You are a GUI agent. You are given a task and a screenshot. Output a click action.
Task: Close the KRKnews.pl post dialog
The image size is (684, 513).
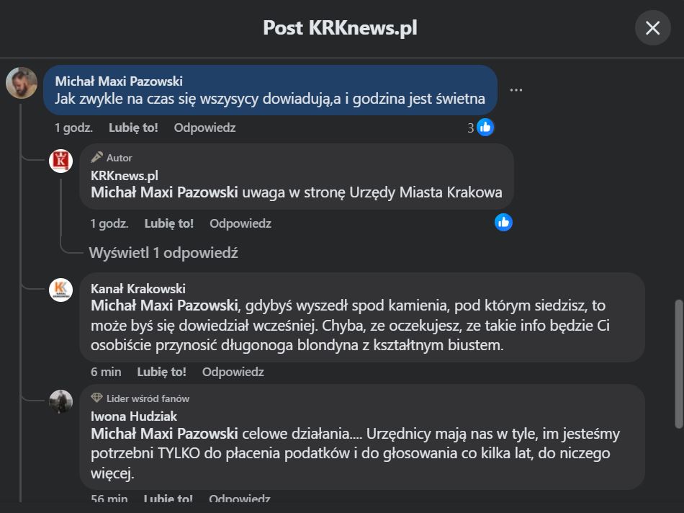click(x=652, y=28)
